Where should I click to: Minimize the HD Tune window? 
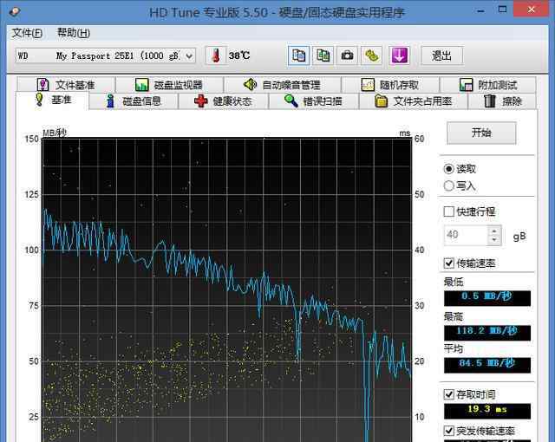pyautogui.click(x=480, y=10)
